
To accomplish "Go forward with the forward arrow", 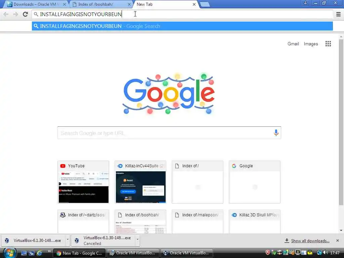I will [x=15, y=14].
